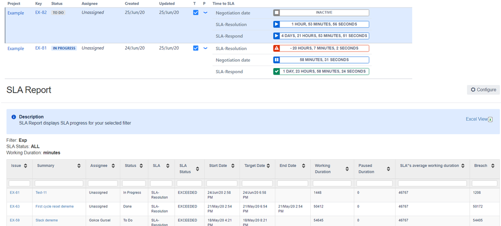The image size is (501, 226).
Task: Click the blue info icon beside Description
Action: [14, 117]
